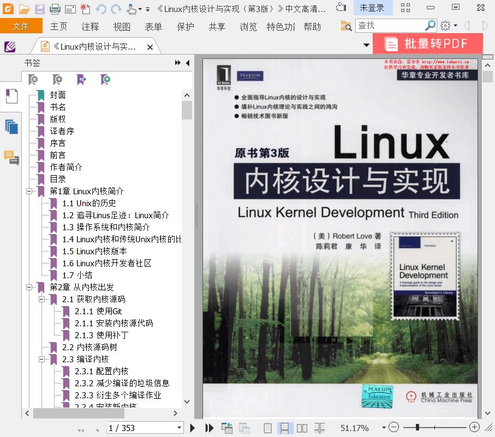Screen dimensions: 495x437
Task: Click the delete bookmark icon
Action: pyautogui.click(x=33, y=80)
